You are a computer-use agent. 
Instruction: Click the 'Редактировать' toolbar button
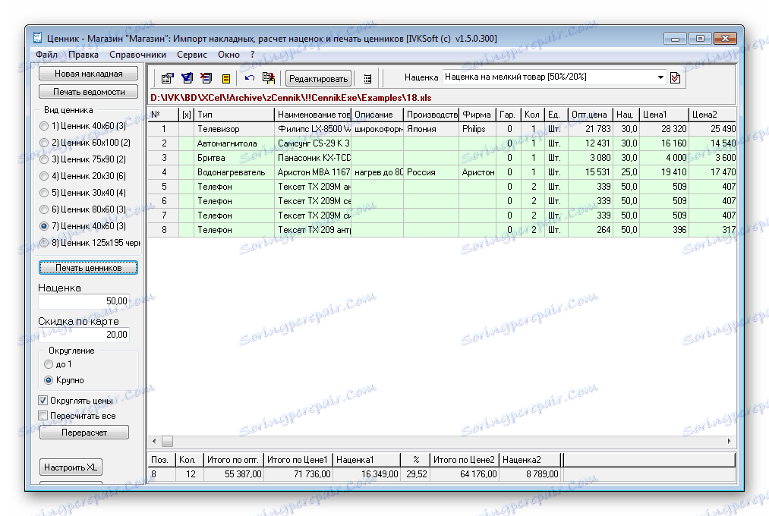point(318,78)
